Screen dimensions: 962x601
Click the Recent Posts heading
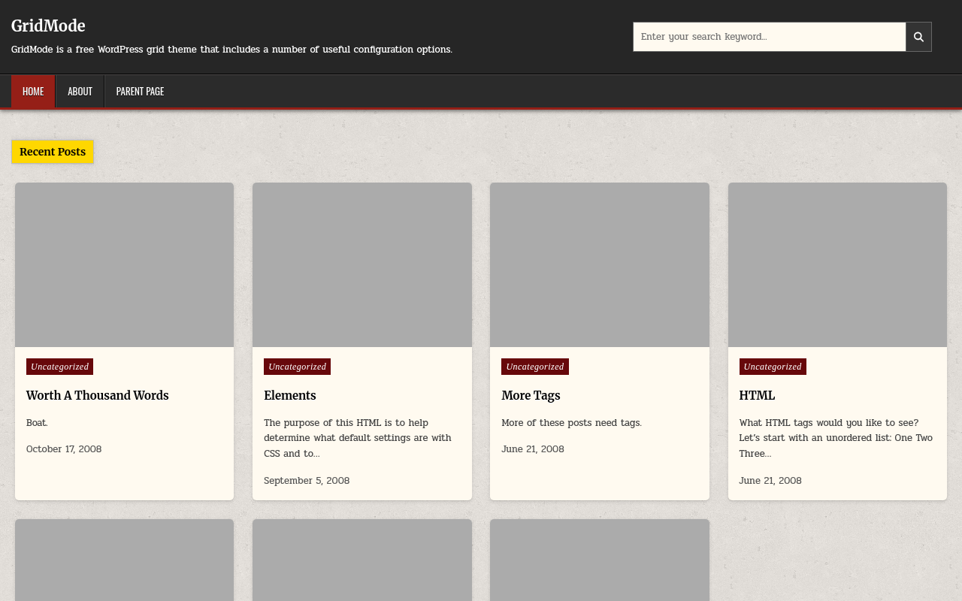53,152
